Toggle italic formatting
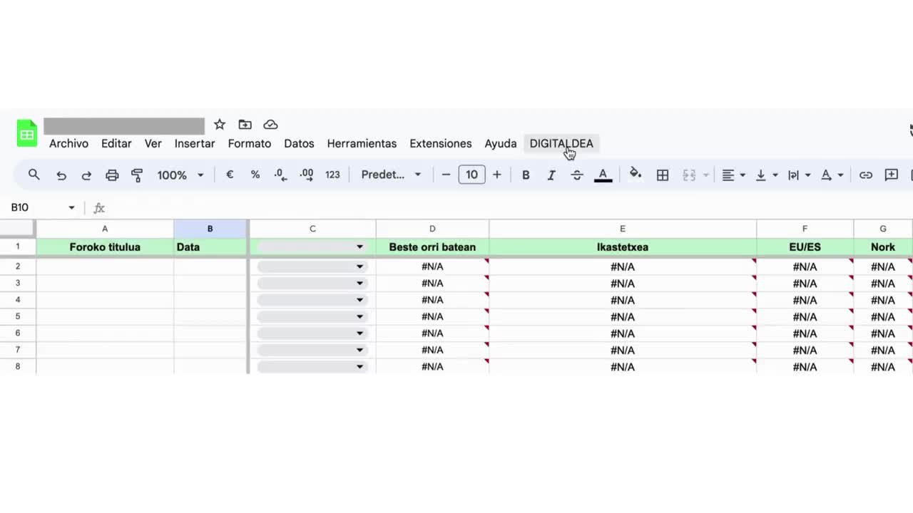913x513 pixels. click(551, 175)
